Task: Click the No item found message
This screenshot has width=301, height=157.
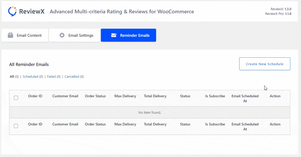Action: pyautogui.click(x=150, y=113)
